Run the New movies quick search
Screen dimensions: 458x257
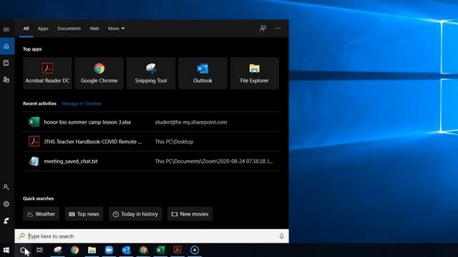[190, 214]
